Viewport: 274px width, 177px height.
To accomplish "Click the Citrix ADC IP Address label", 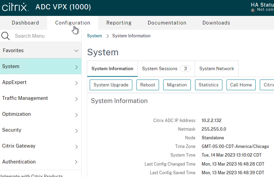I will [x=174, y=121].
